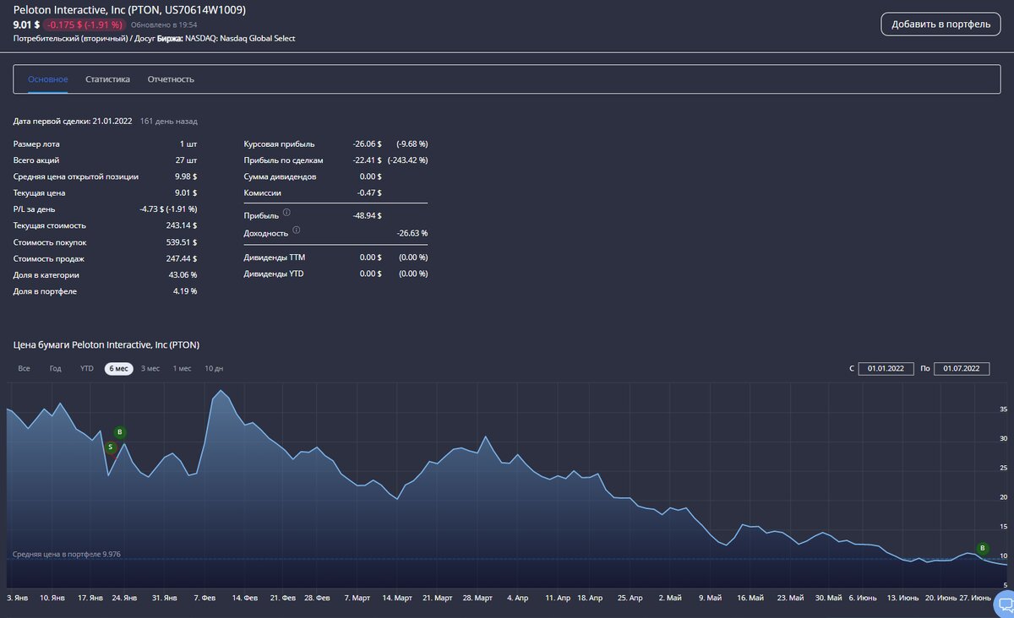Click the Размер лота row label
Viewport: 1014px width, 618px height.
36,144
